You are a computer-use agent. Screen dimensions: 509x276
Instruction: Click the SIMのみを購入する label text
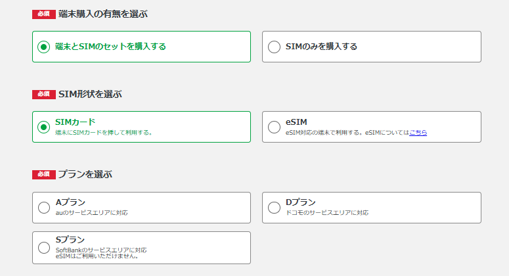tap(321, 47)
